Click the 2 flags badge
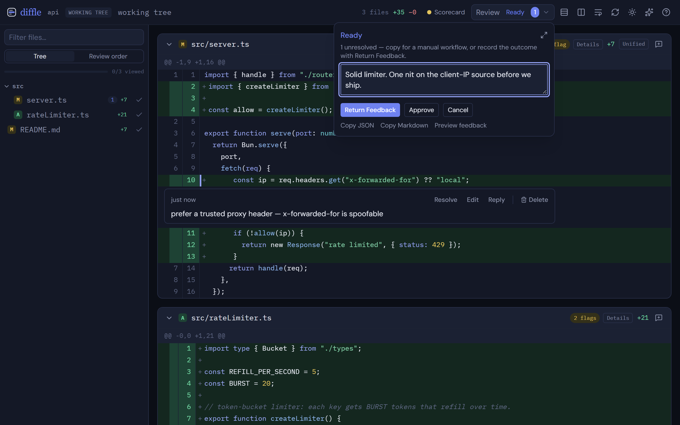This screenshot has height=425, width=680. (x=585, y=318)
